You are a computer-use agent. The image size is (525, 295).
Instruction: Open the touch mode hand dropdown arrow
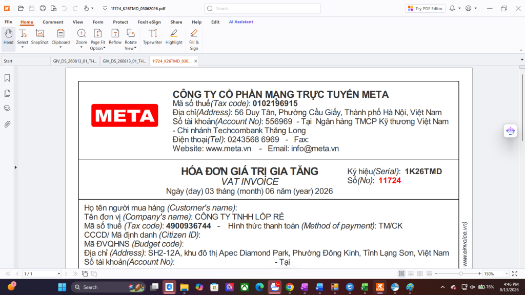point(92,8)
